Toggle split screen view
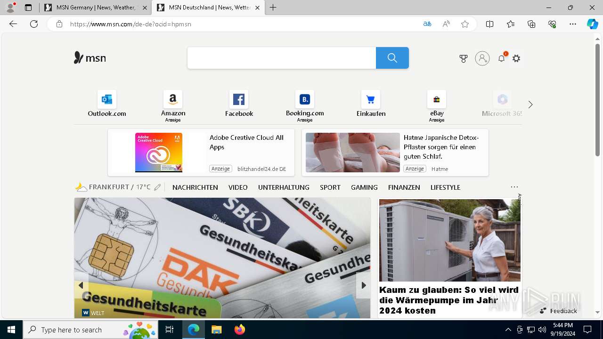Image resolution: width=603 pixels, height=339 pixels. click(490, 24)
